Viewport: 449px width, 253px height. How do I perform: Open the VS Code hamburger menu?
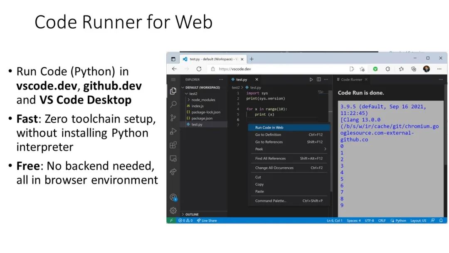(173, 79)
